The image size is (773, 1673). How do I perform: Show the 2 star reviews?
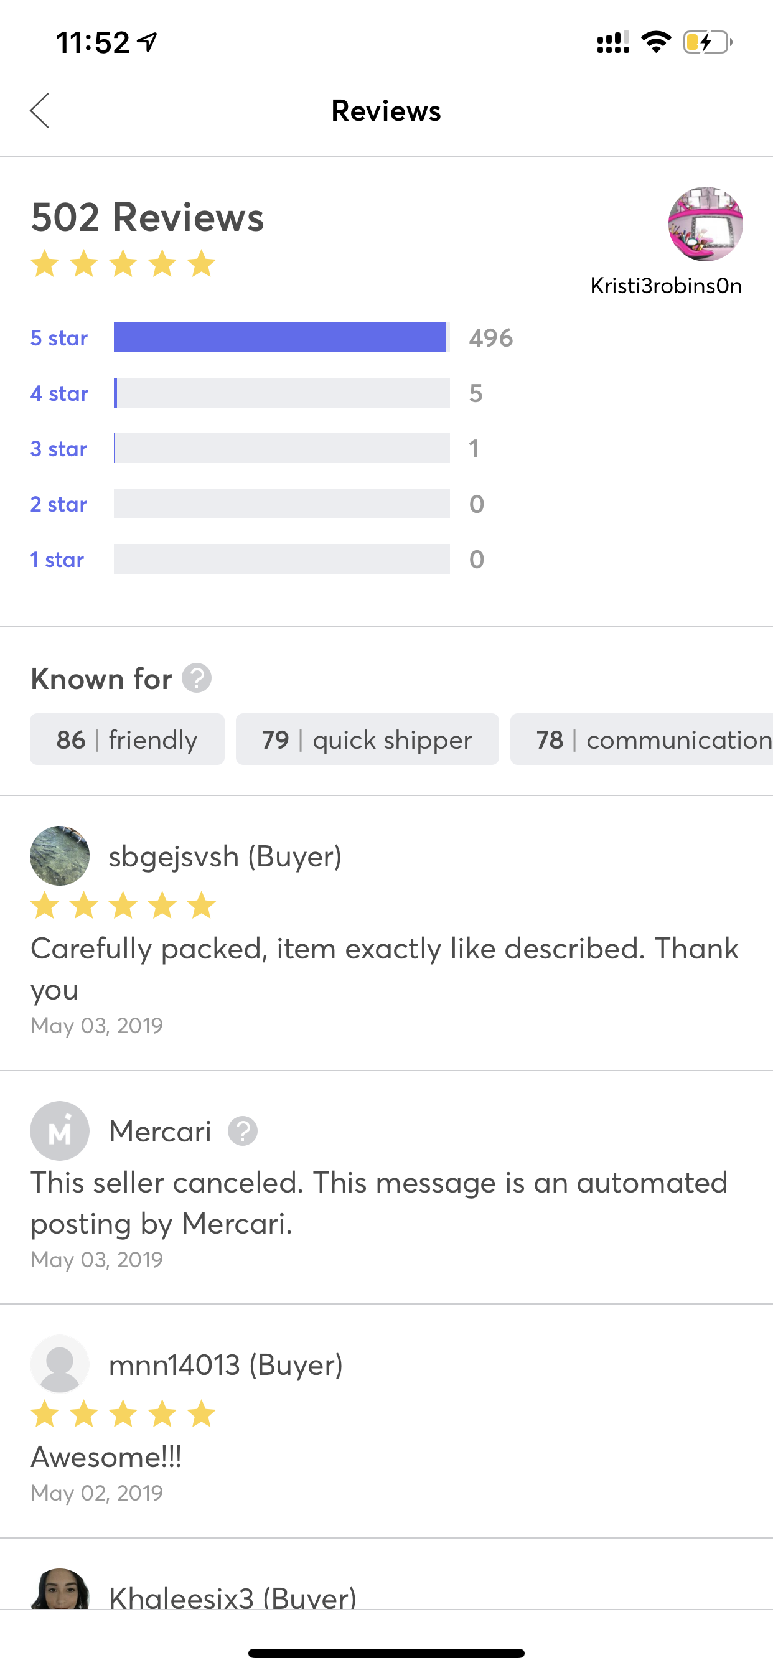59,504
